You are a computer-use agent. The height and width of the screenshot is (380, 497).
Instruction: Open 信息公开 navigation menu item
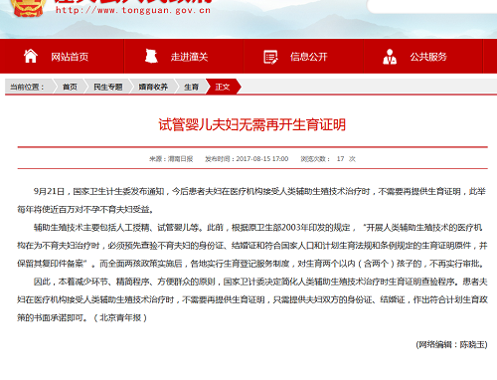(309, 57)
